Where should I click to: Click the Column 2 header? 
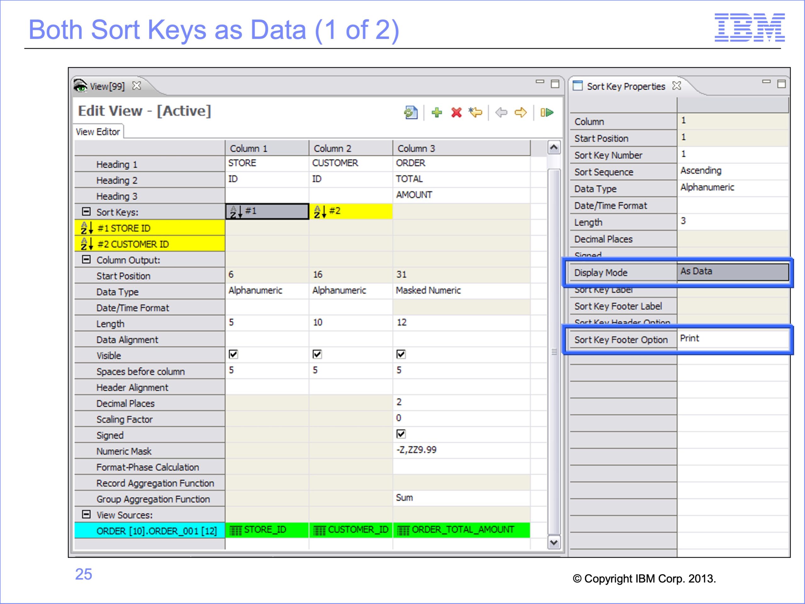(351, 148)
